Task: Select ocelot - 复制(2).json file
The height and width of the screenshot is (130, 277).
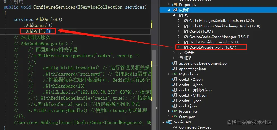Action: click(195, 90)
